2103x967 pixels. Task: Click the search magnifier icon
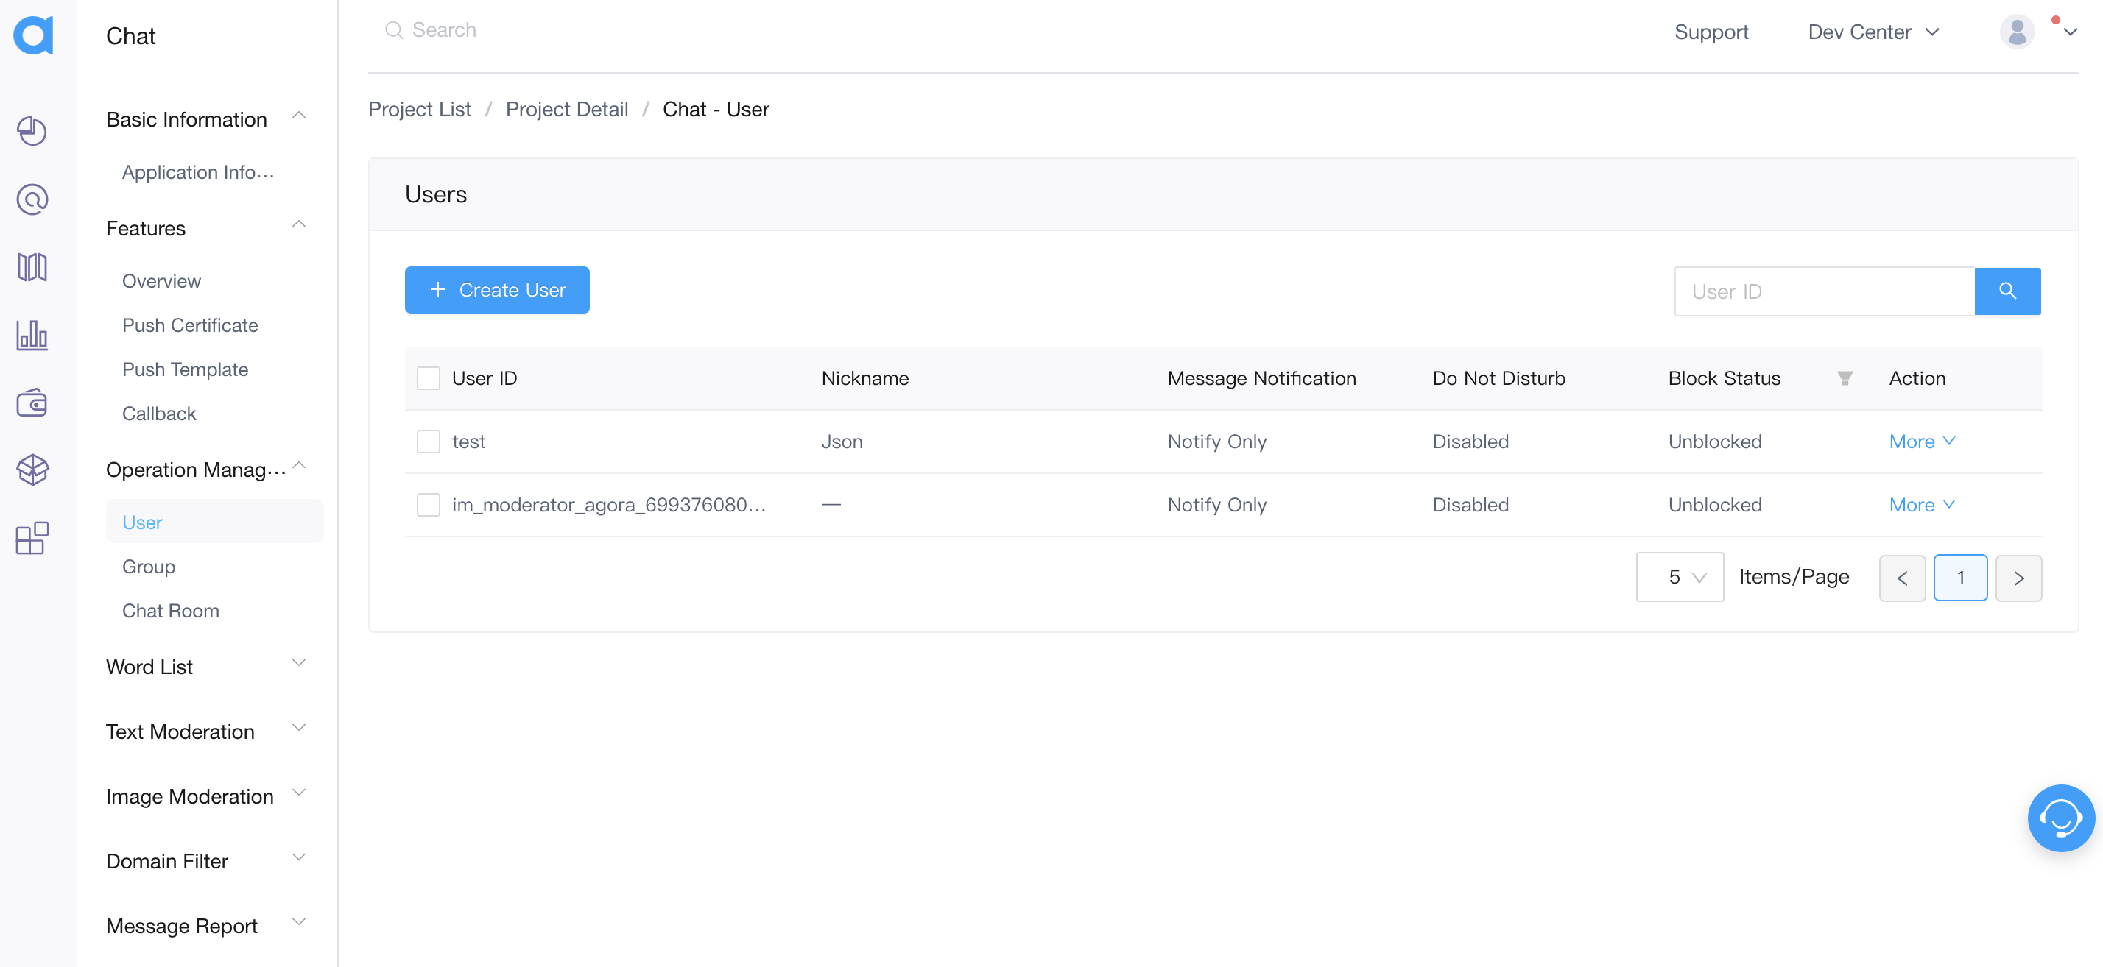pos(2008,291)
